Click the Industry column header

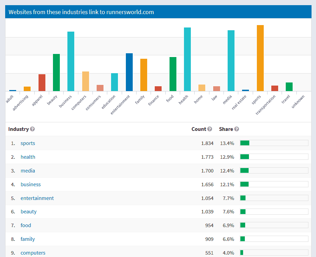coord(18,129)
